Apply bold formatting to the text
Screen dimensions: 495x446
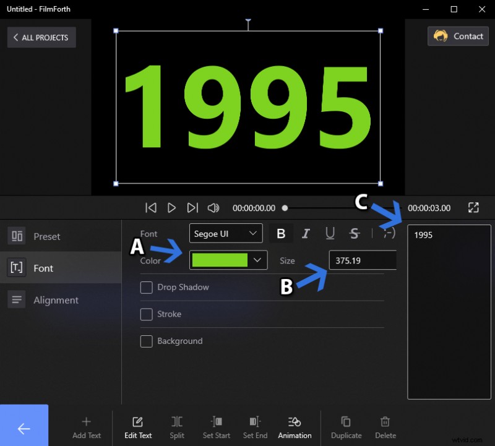coord(282,233)
